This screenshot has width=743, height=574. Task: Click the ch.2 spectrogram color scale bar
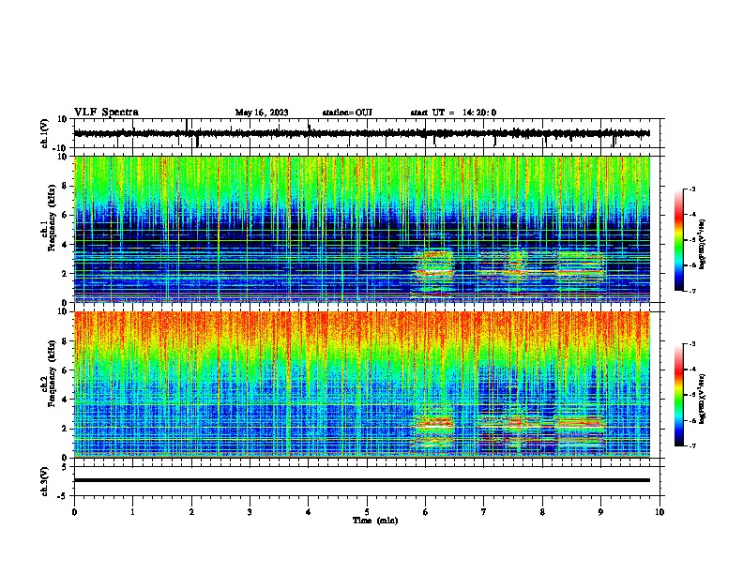[678, 395]
